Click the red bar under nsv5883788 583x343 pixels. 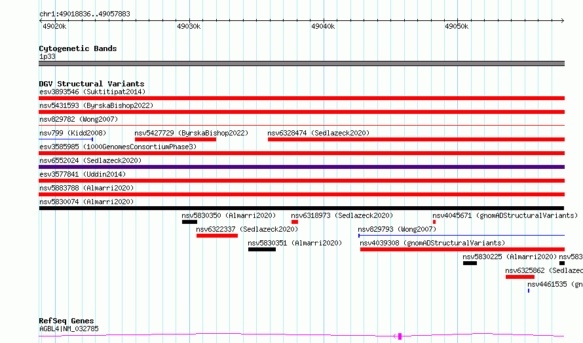301,194
